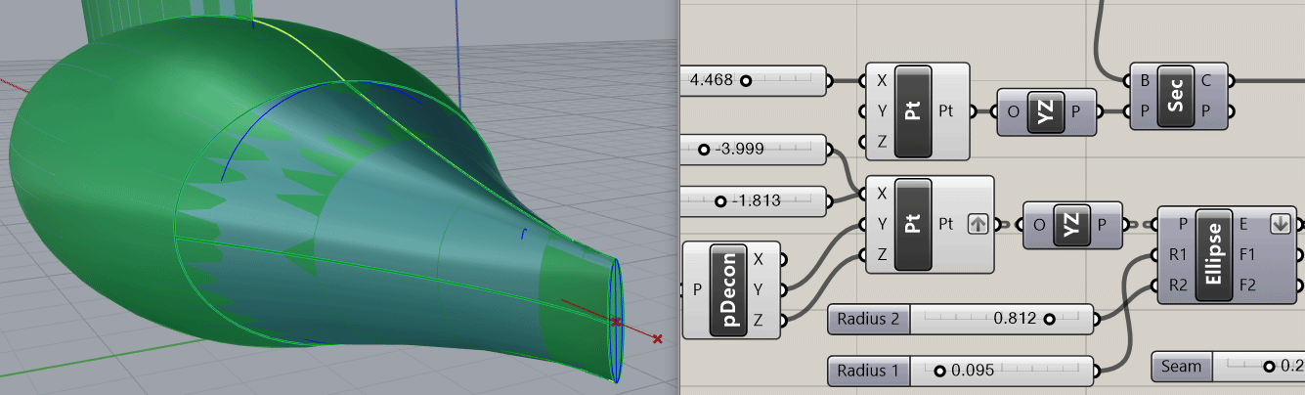Click C output of Sec component
Viewport: 1305px width, 395px height.
pos(1206,81)
